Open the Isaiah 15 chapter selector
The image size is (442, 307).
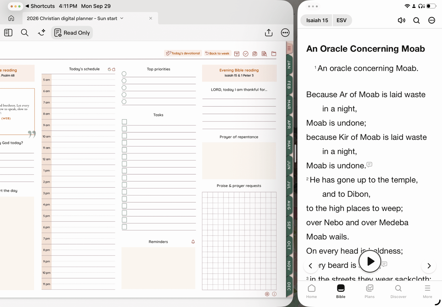pos(317,20)
